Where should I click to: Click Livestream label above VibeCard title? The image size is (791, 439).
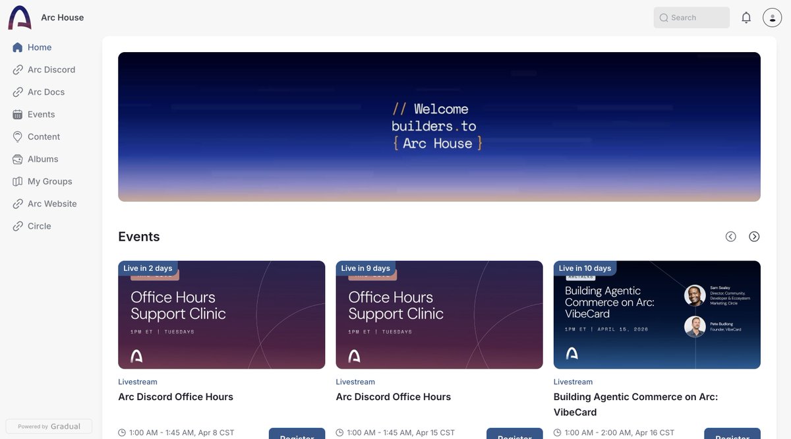point(573,382)
